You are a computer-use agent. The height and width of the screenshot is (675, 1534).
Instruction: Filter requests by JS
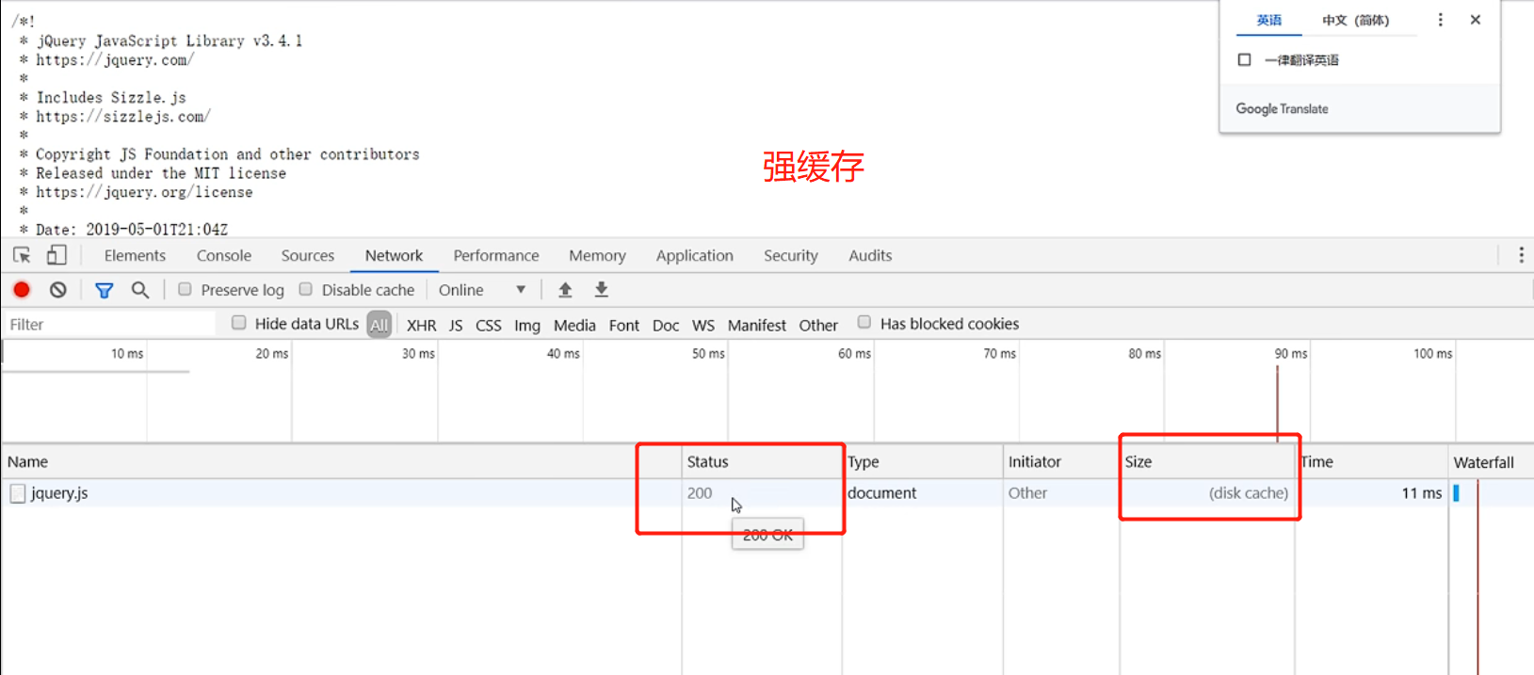[456, 325]
